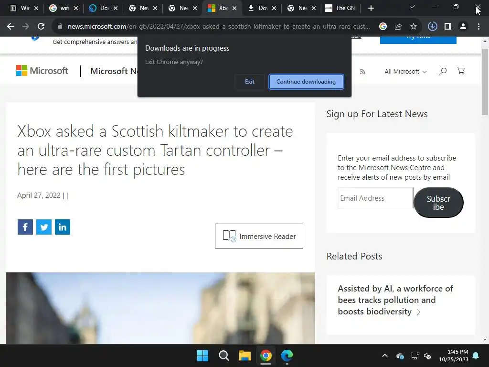Open the notifications bell

476,356
